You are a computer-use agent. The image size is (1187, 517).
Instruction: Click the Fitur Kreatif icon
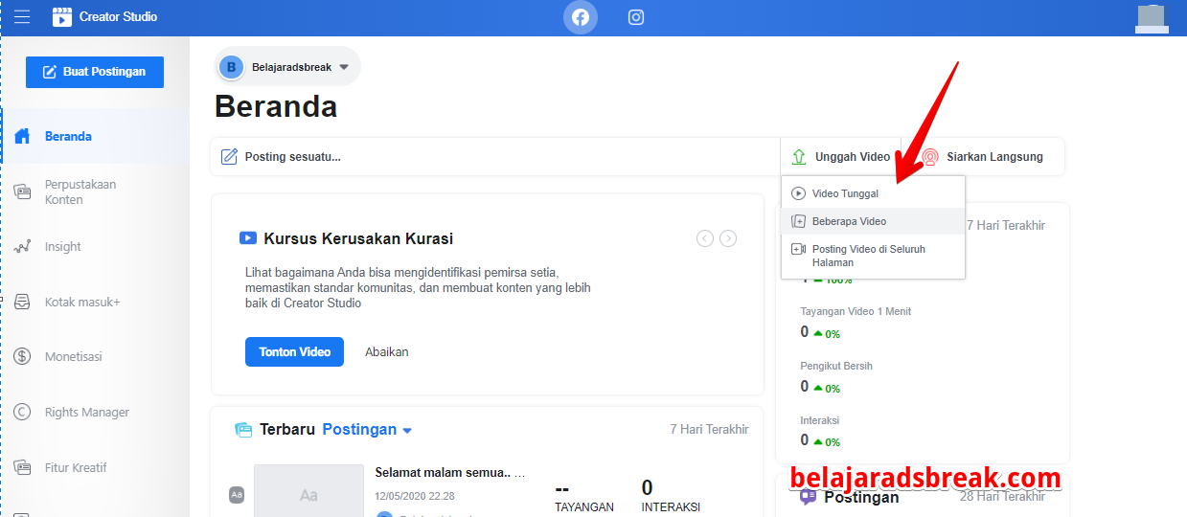click(23, 467)
